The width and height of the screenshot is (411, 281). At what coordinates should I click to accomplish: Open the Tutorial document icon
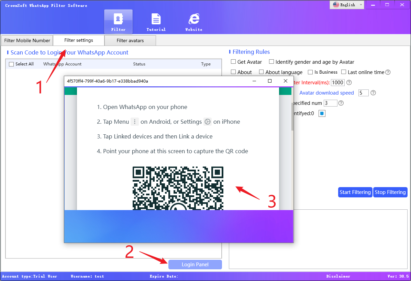(156, 22)
